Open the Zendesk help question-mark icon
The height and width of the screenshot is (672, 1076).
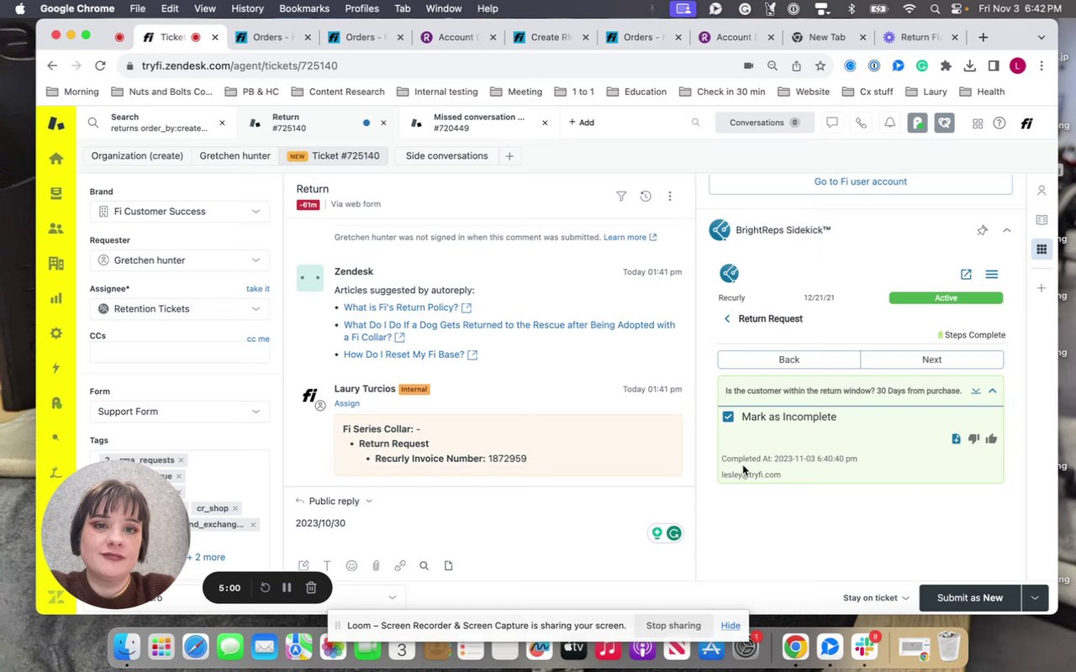[x=1000, y=123]
